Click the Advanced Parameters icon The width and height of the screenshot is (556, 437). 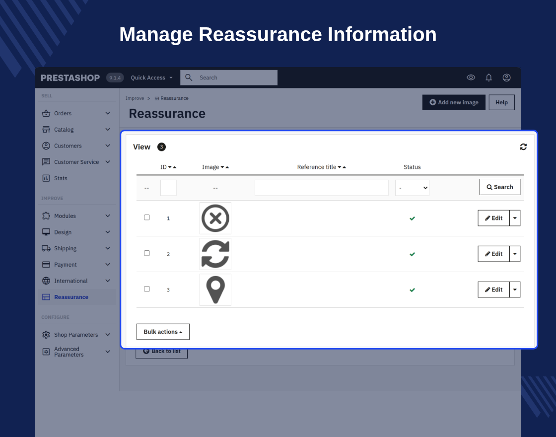[x=46, y=352]
